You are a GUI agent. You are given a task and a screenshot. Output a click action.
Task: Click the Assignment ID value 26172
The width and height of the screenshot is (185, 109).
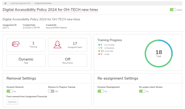pos(6,28)
